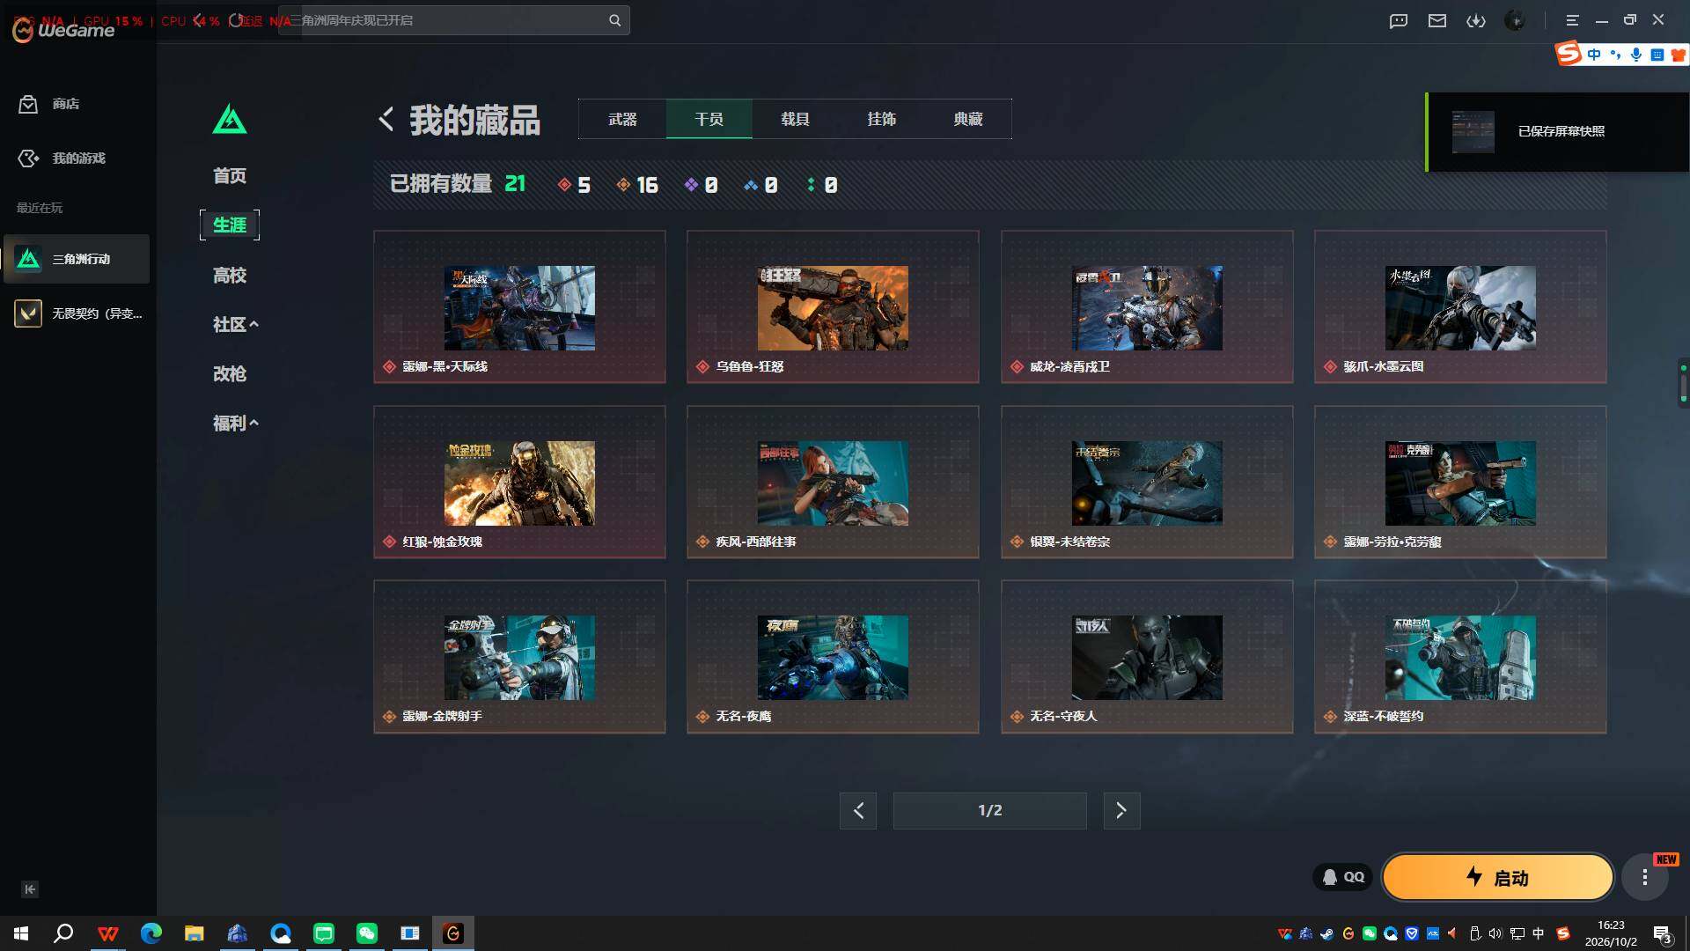This screenshot has width=1690, height=951.
Task: Open the 露娜-劳拉•克劳馥 skin card
Action: point(1460,482)
